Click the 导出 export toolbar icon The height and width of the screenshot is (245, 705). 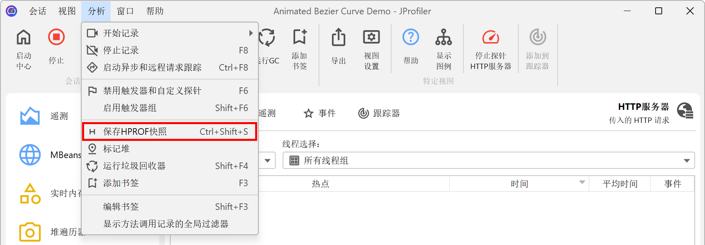[x=338, y=37]
